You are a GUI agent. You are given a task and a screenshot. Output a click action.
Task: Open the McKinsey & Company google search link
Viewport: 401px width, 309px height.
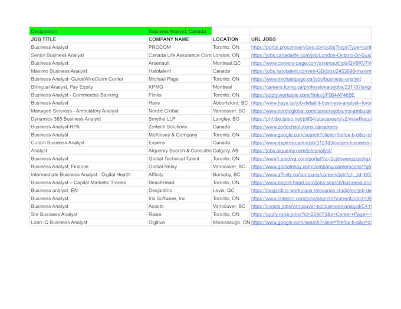coord(311,135)
